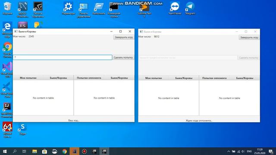276x155 pixels.
Task: Open the Microsoft Edge desktop shortcut
Action: pos(7,30)
